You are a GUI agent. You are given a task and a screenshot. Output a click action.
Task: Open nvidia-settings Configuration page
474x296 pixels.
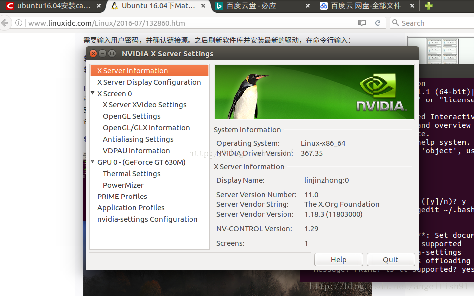tap(147, 219)
